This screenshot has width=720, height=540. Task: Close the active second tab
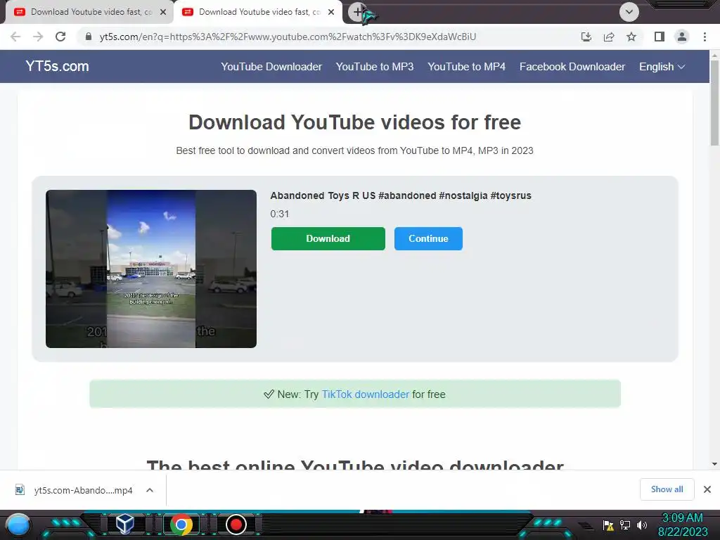coord(331,12)
